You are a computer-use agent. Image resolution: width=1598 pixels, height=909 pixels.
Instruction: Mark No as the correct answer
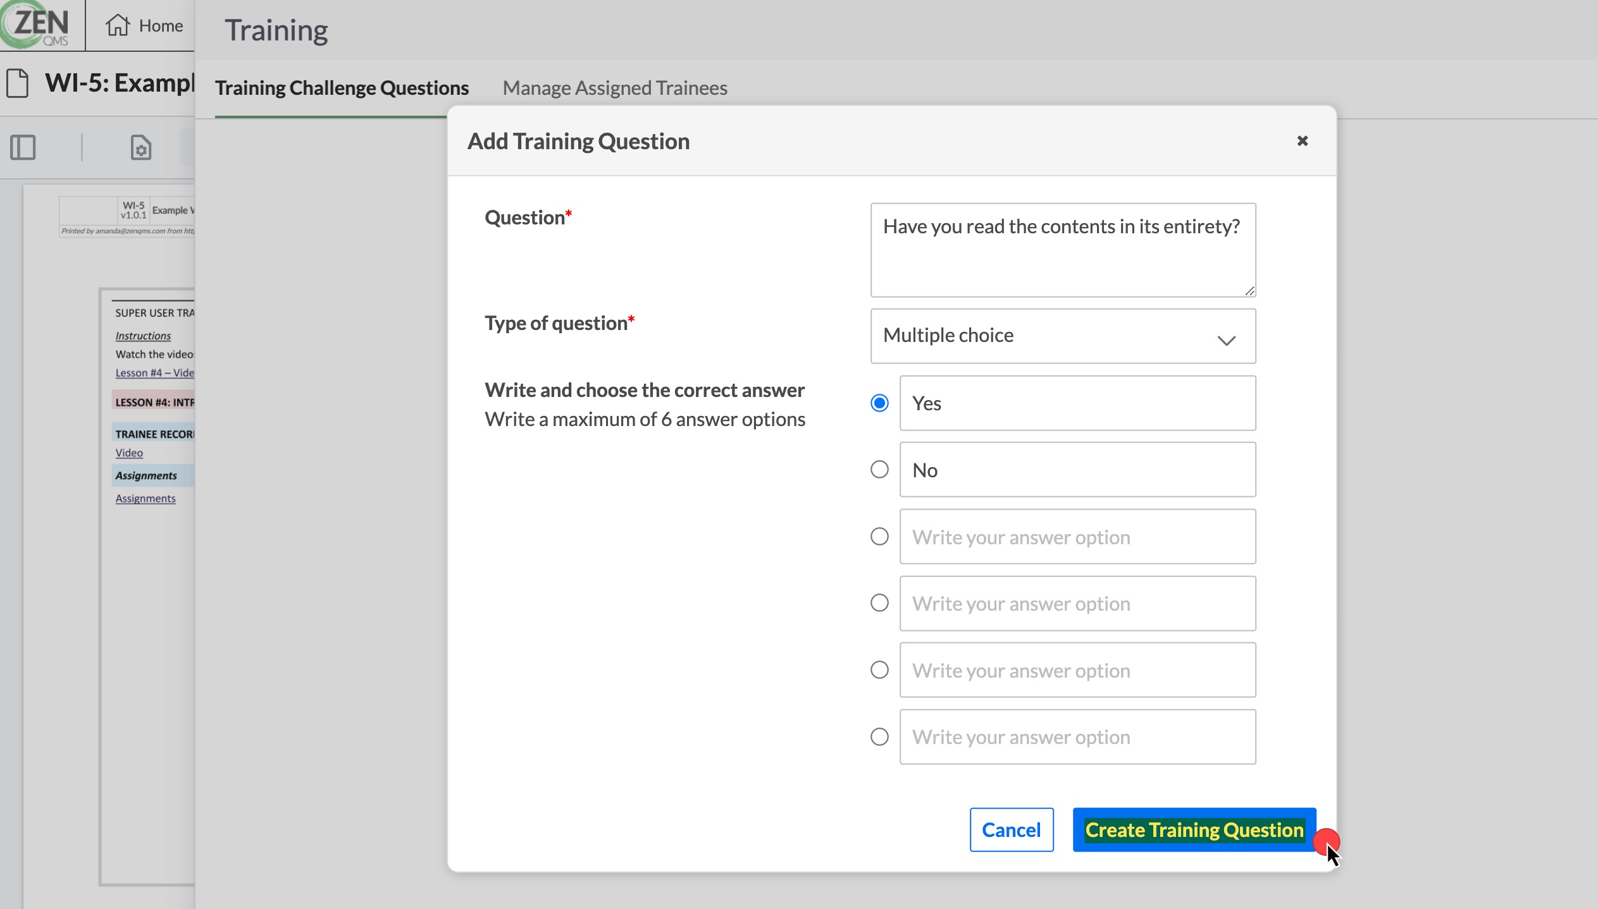[879, 470]
